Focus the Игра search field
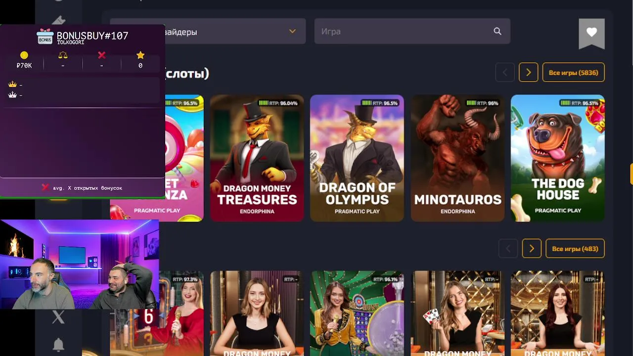This screenshot has width=633, height=356. (412, 31)
